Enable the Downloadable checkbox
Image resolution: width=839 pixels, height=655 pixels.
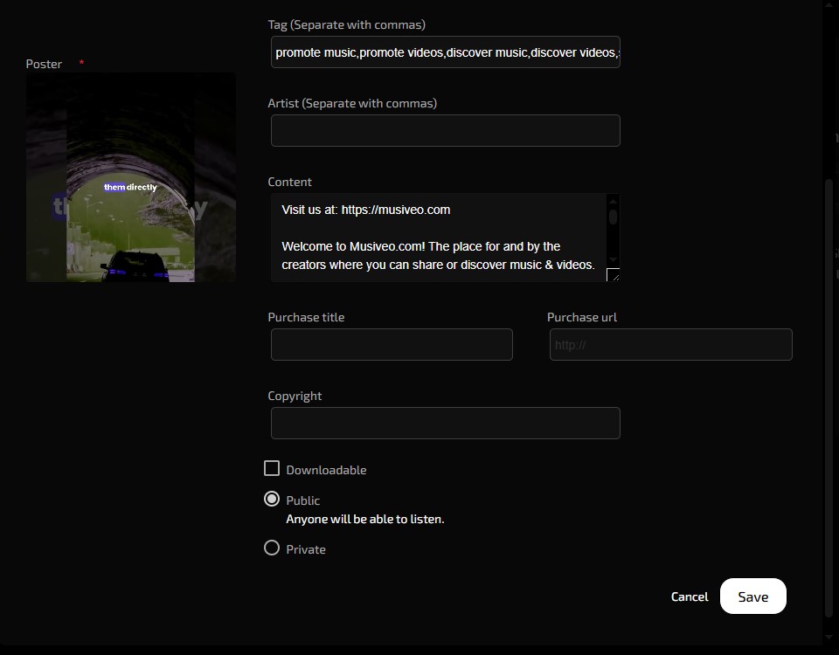272,468
